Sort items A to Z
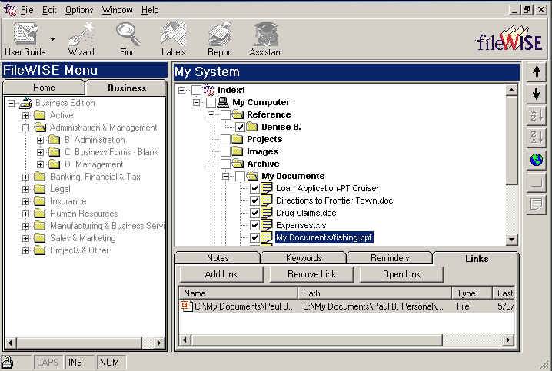This screenshot has width=552, height=371. click(537, 116)
